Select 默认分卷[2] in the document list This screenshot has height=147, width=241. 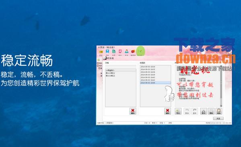pyautogui.click(x=121, y=76)
